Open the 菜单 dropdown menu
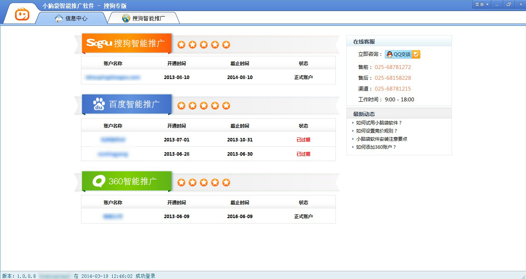This screenshot has height=279, width=526. [x=482, y=4]
